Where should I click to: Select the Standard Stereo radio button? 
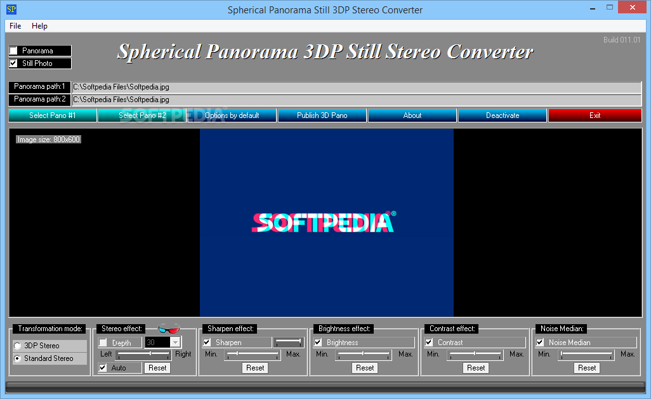coord(17,358)
